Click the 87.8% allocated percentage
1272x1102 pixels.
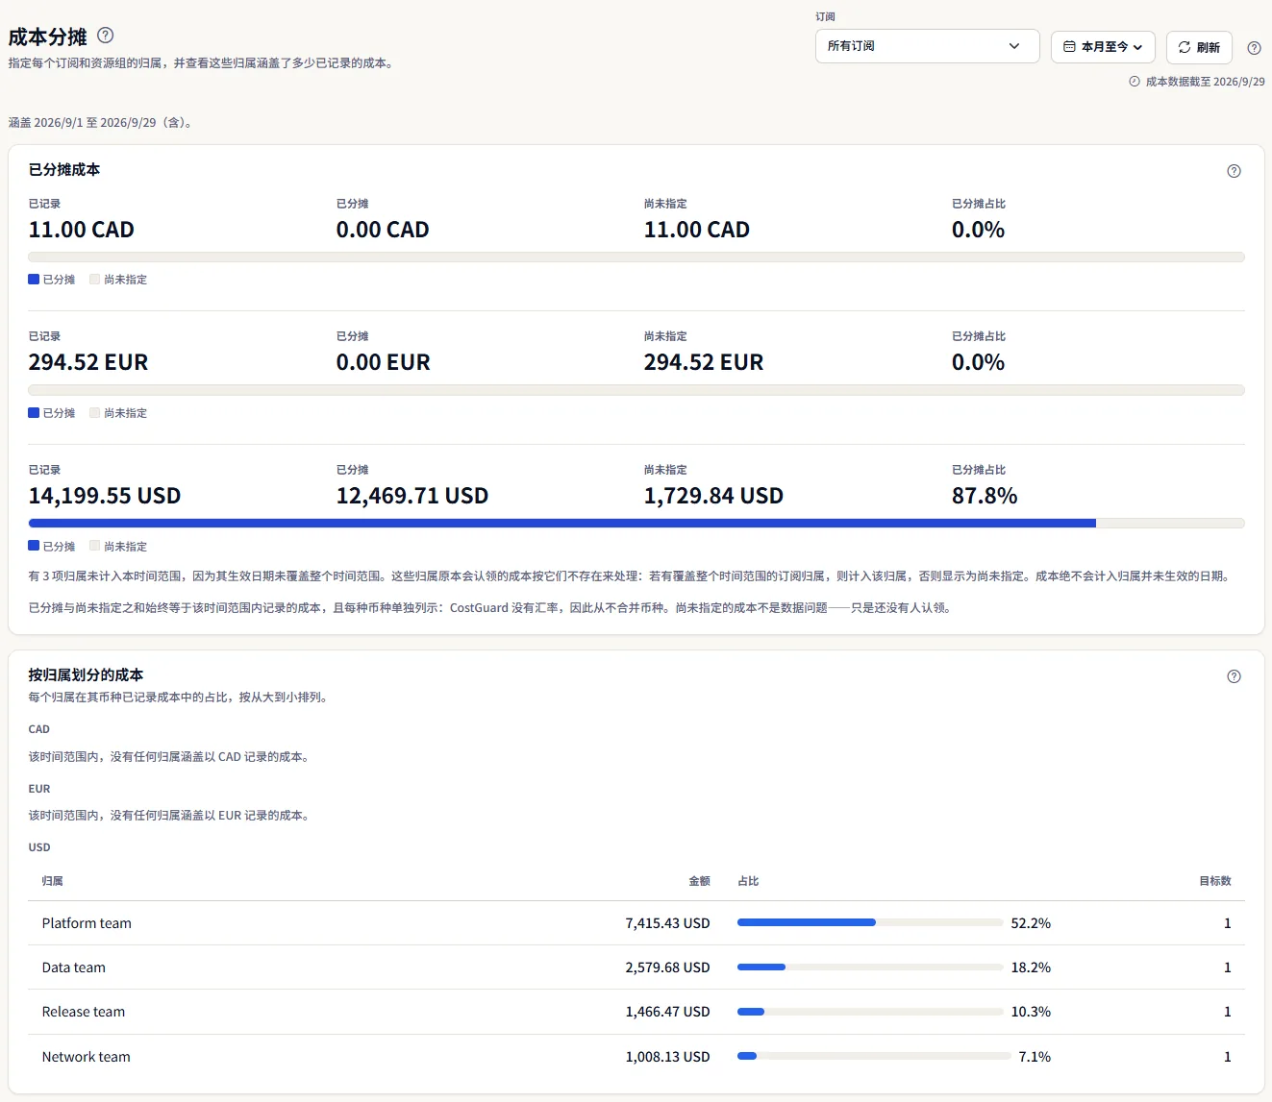[x=985, y=496]
